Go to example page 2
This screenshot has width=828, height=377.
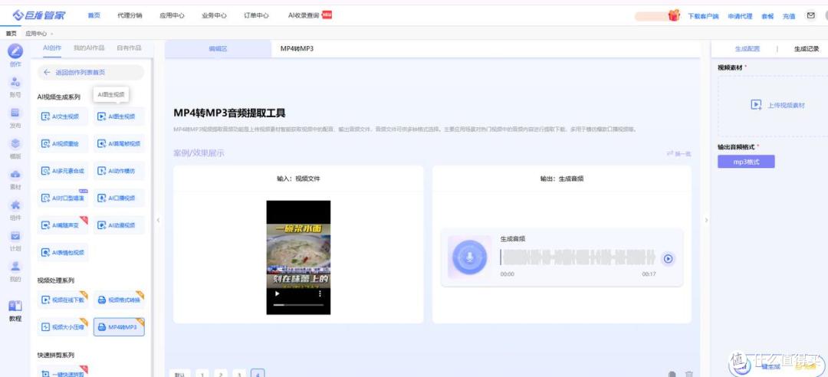tap(221, 373)
